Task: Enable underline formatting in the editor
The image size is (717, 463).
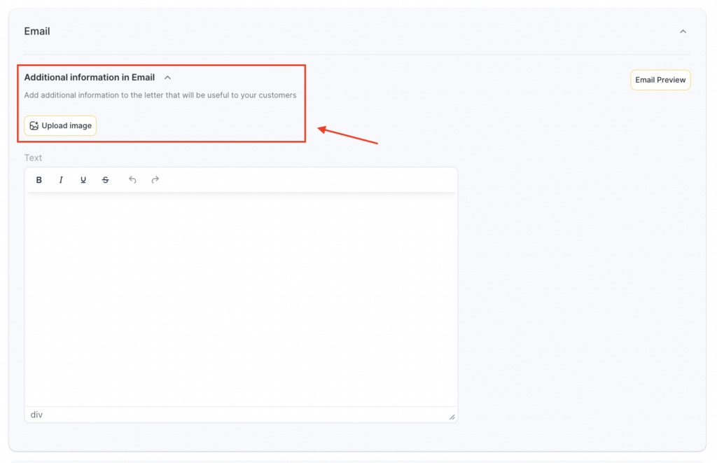Action: tap(83, 180)
